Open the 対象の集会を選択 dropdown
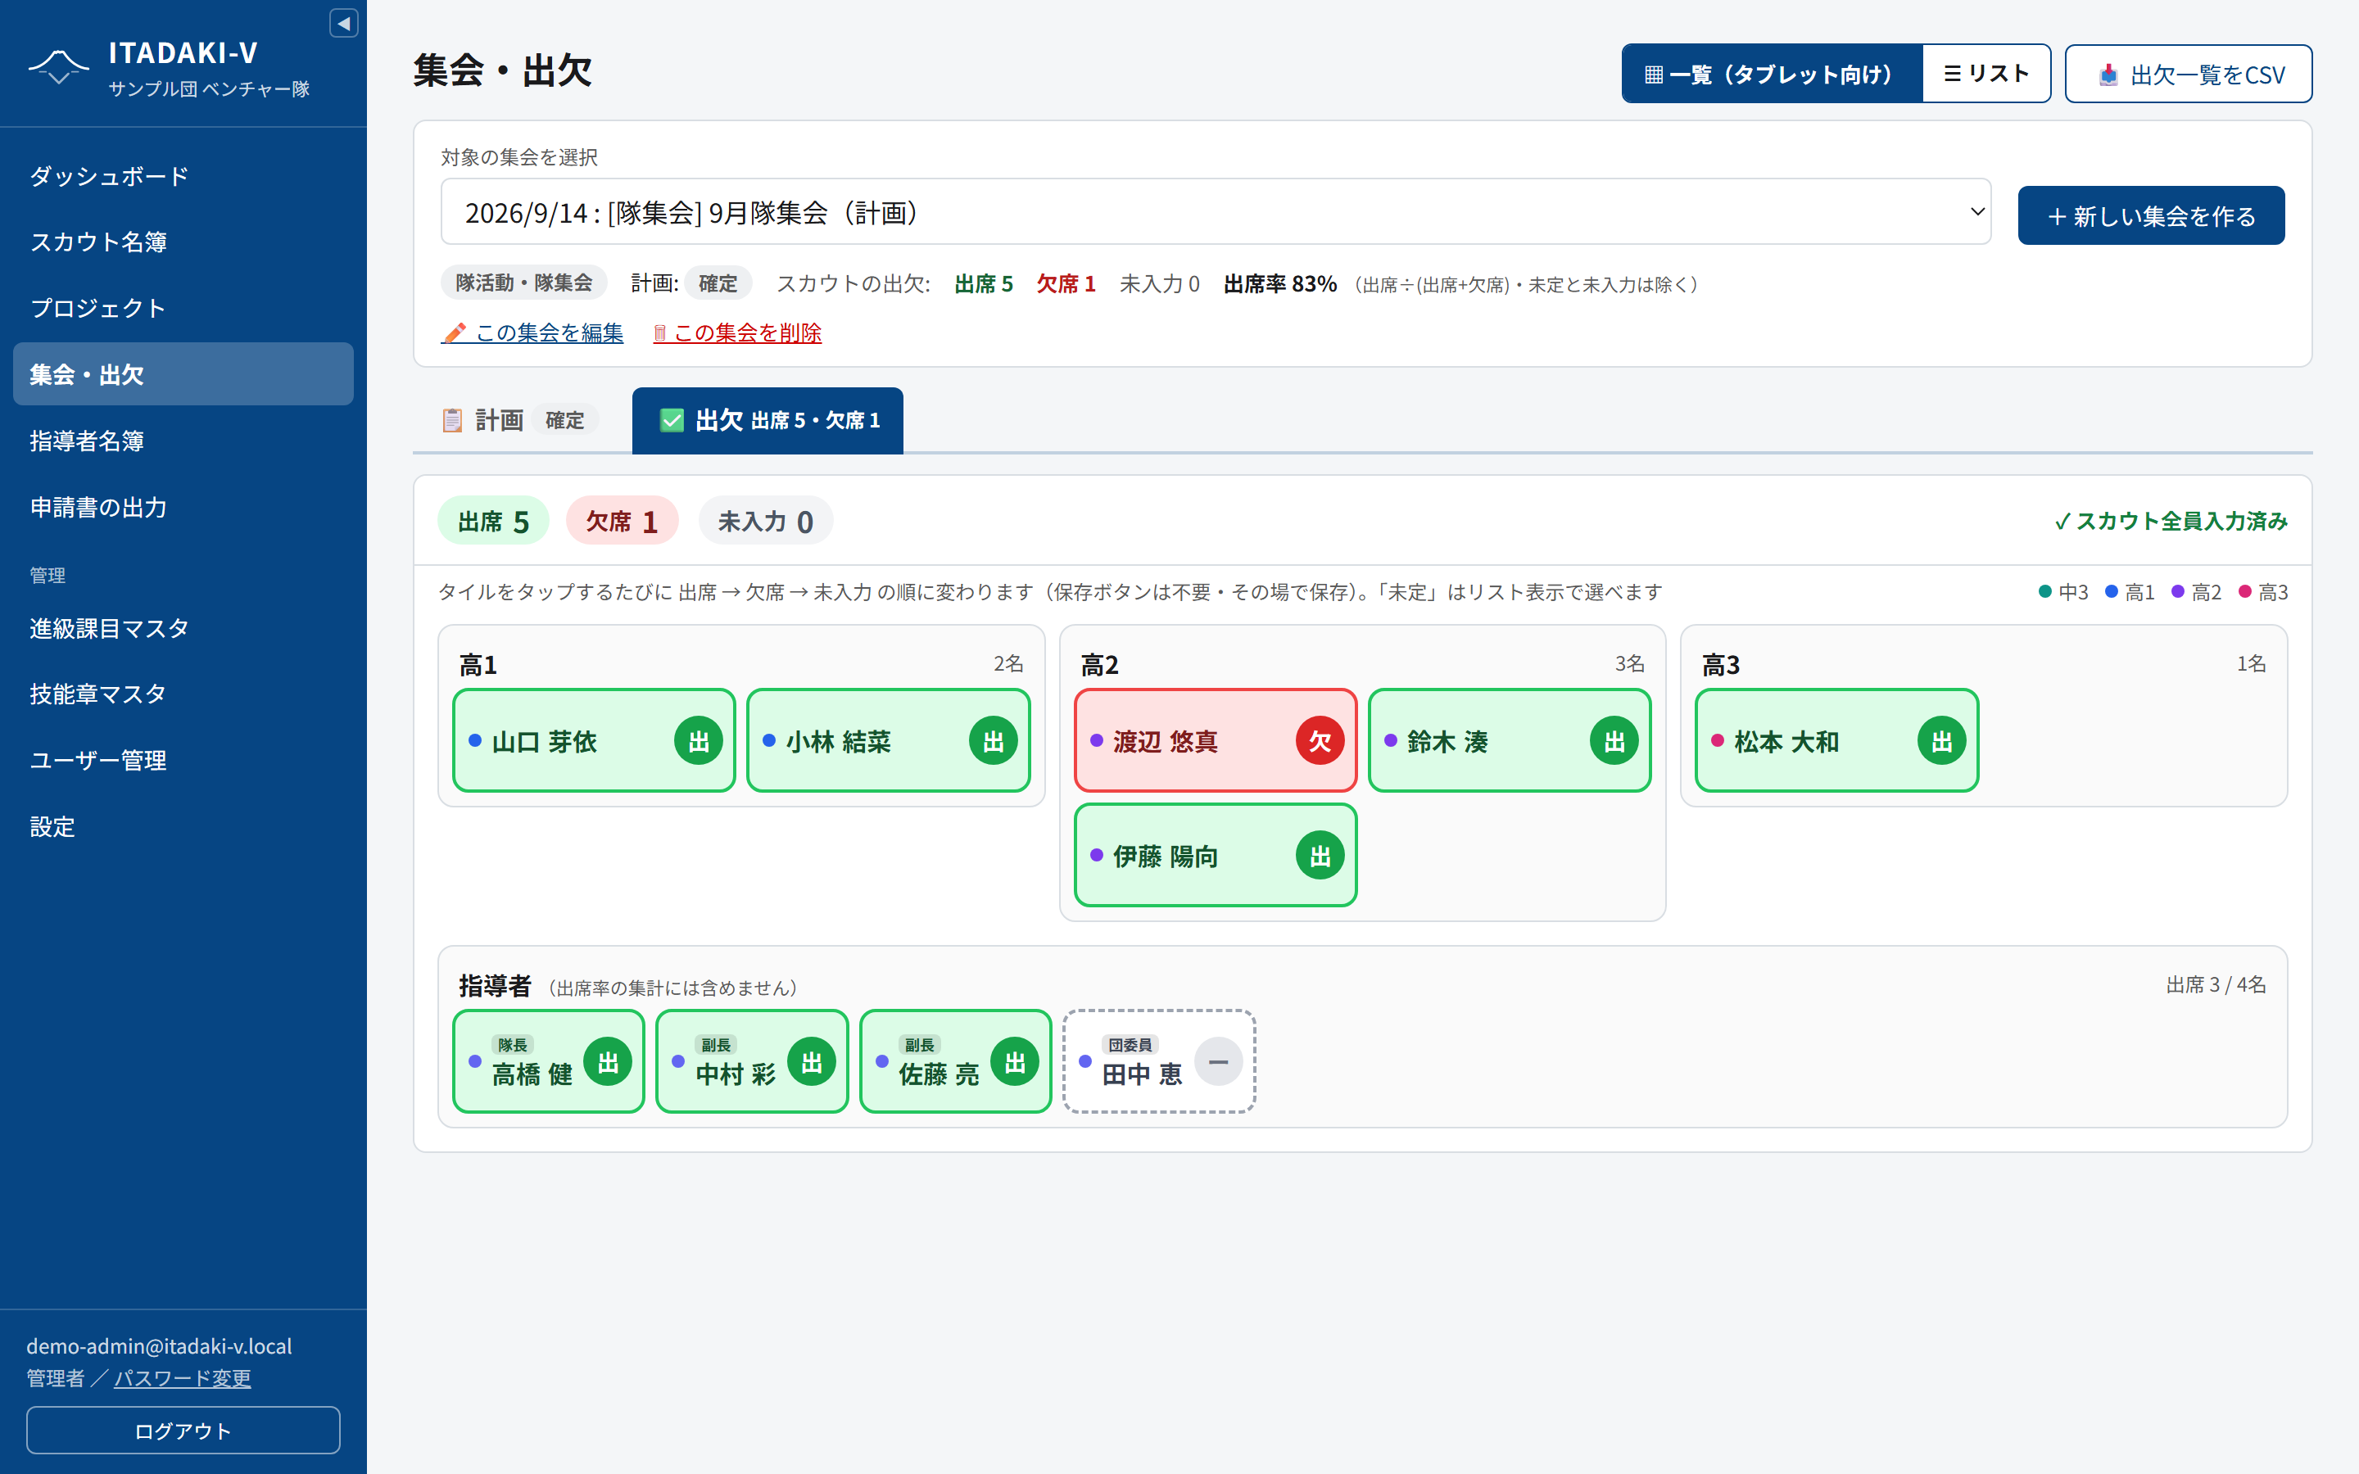 coord(1216,211)
